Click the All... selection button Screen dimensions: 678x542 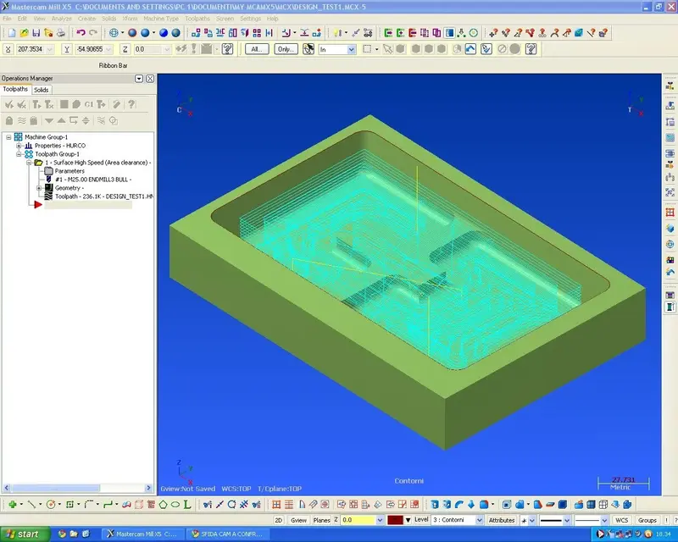tap(257, 49)
